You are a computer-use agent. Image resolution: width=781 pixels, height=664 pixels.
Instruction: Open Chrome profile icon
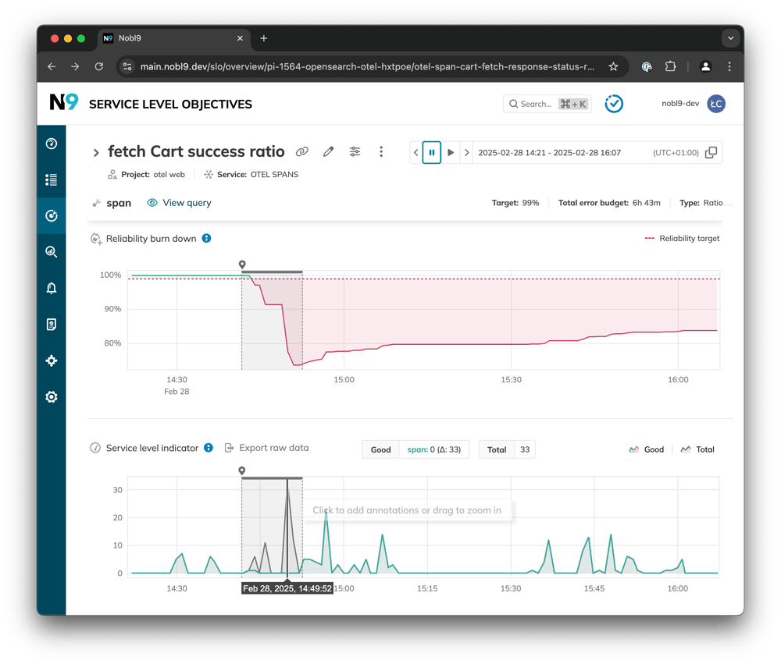tap(706, 66)
